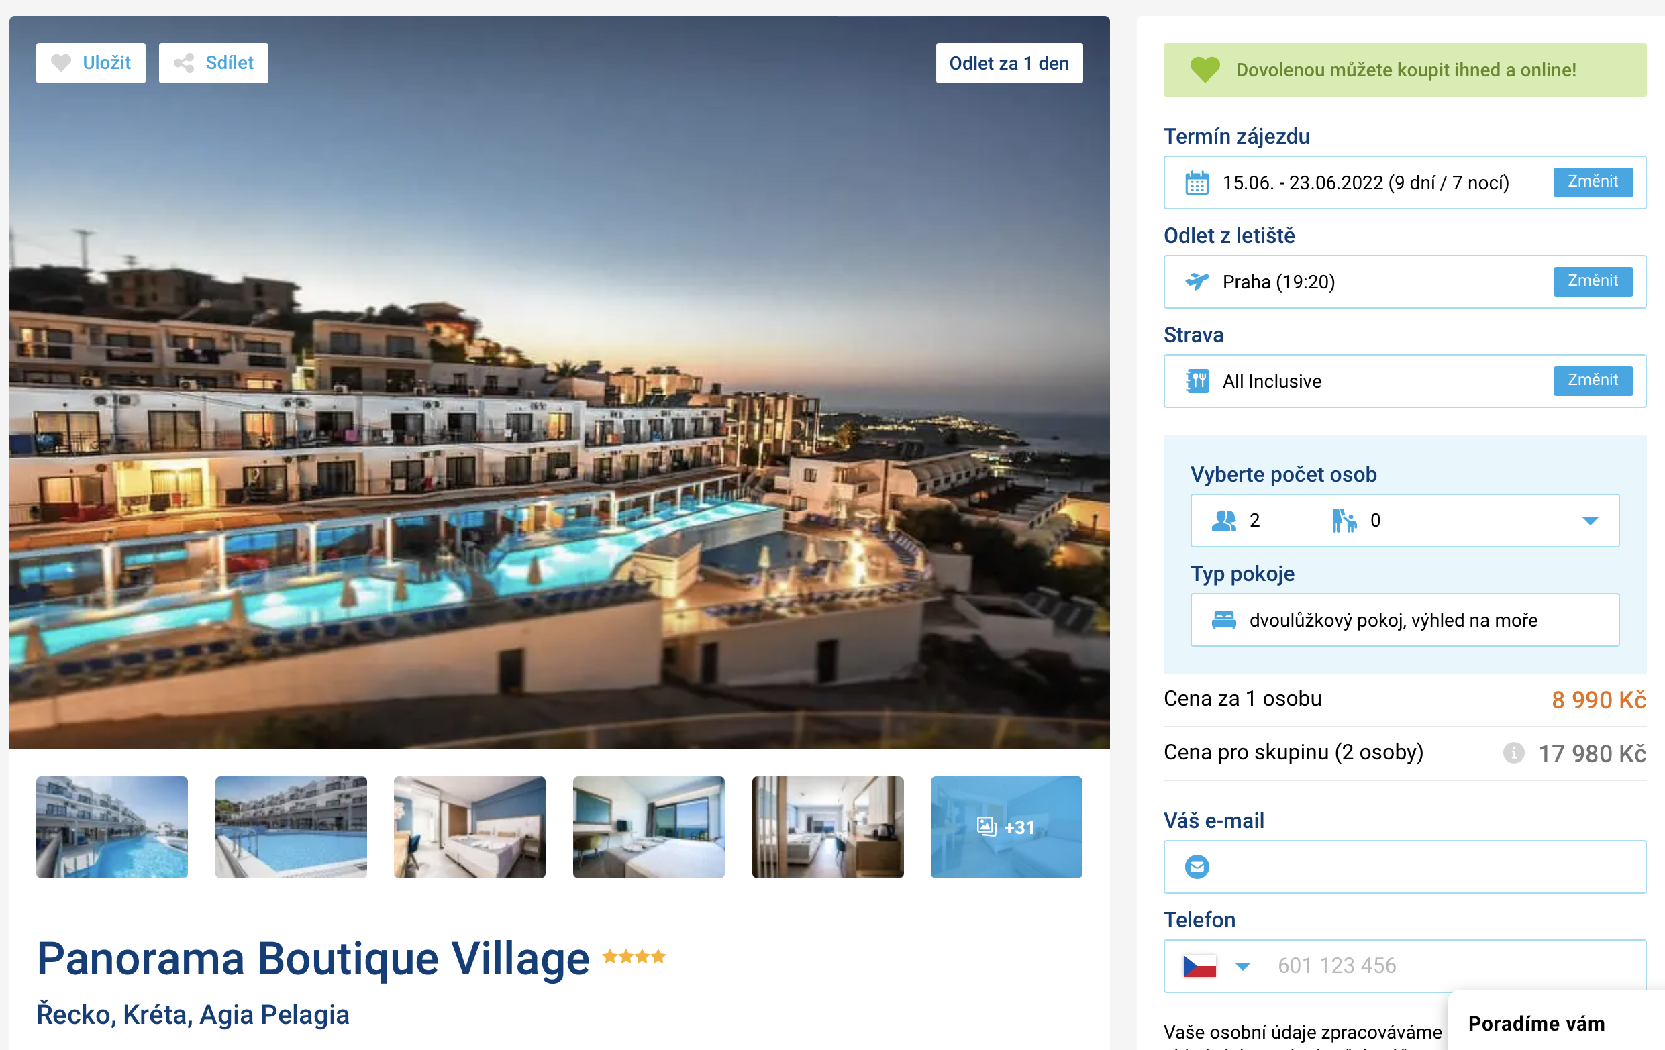Click the airplane icon next to Praha

click(x=1197, y=281)
